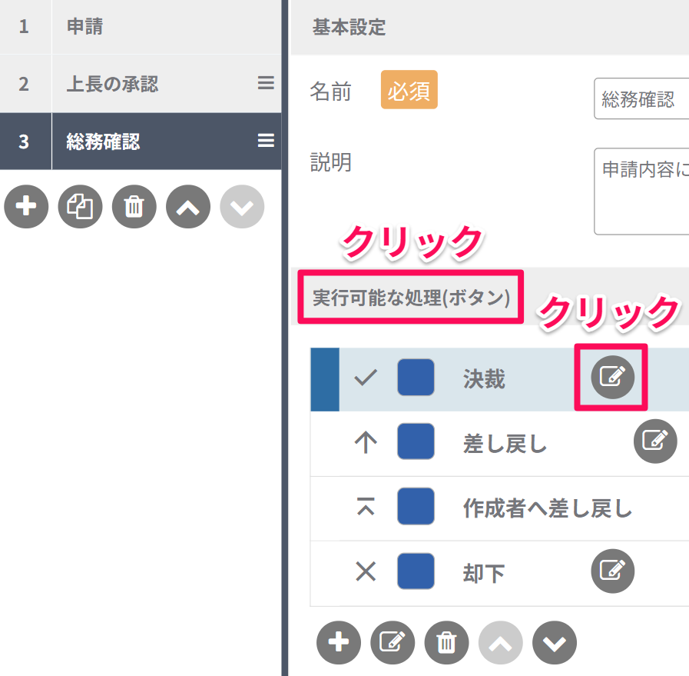Click the 名前 input field with 総務確認
The image size is (689, 676).
tap(641, 98)
